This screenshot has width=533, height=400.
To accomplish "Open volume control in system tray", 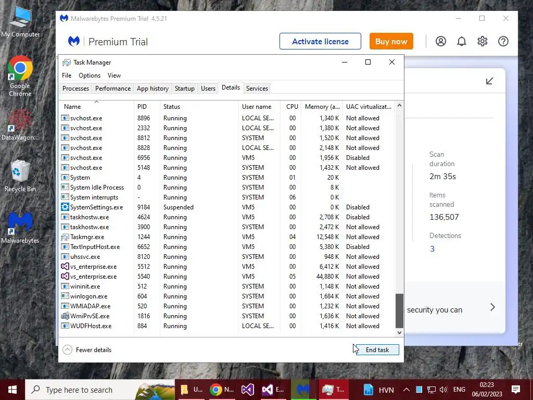I will 443,390.
